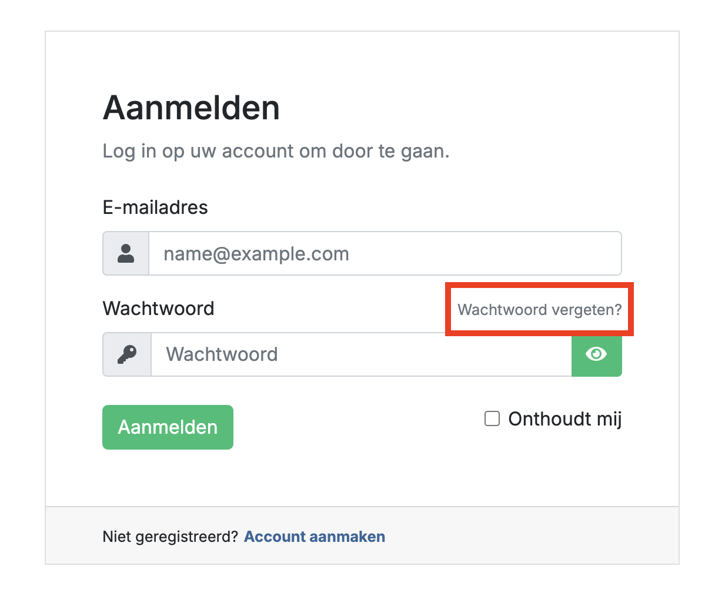Follow the Account aanmaken link

[x=315, y=537]
